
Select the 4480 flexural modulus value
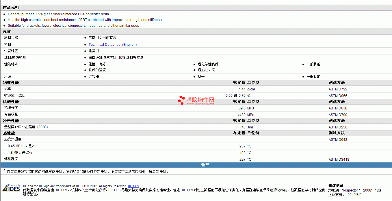[x=241, y=115]
